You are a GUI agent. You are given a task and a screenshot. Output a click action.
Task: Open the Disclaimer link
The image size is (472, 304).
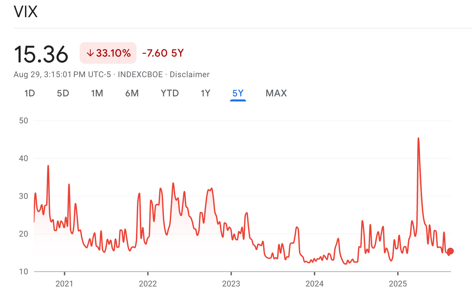190,74
